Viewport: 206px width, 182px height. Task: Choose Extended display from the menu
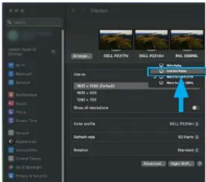coord(177,71)
